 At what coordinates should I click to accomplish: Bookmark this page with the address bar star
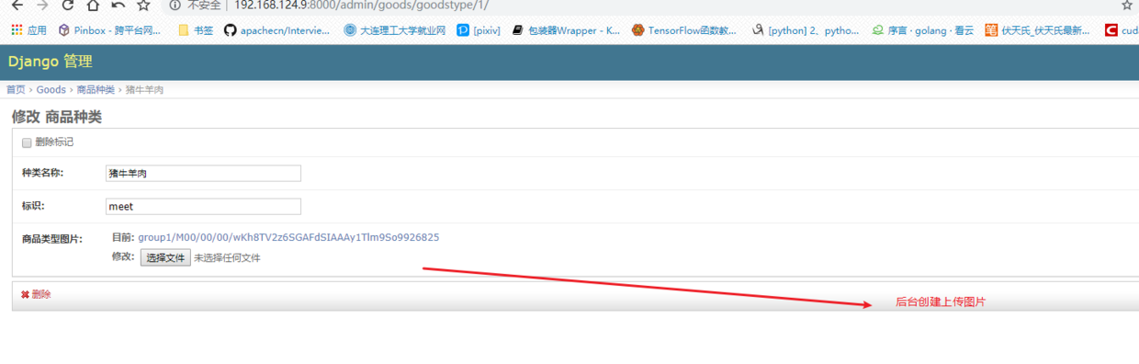click(1127, 6)
